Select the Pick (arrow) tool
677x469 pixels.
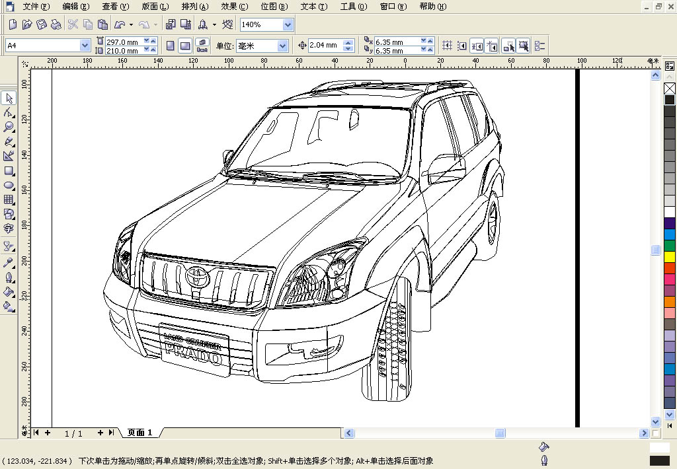coord(9,98)
